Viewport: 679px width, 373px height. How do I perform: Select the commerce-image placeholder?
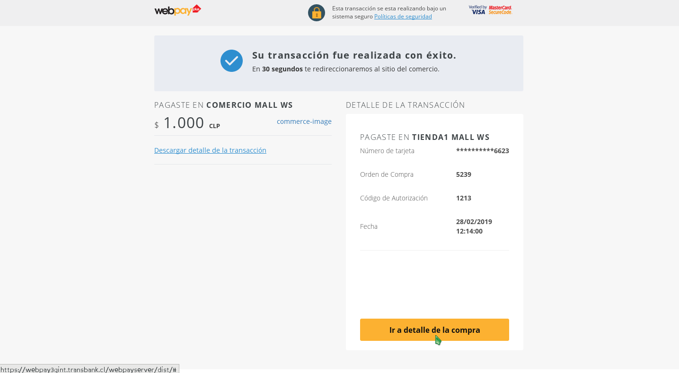pos(304,121)
